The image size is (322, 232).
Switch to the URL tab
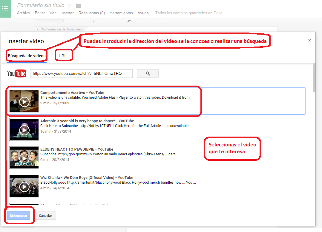point(63,56)
